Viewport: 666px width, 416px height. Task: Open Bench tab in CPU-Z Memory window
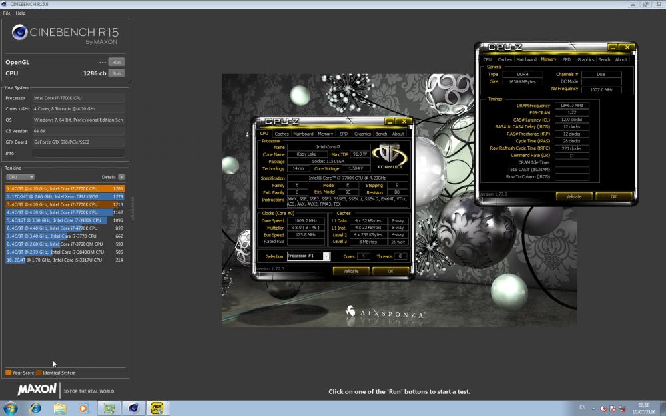point(604,59)
